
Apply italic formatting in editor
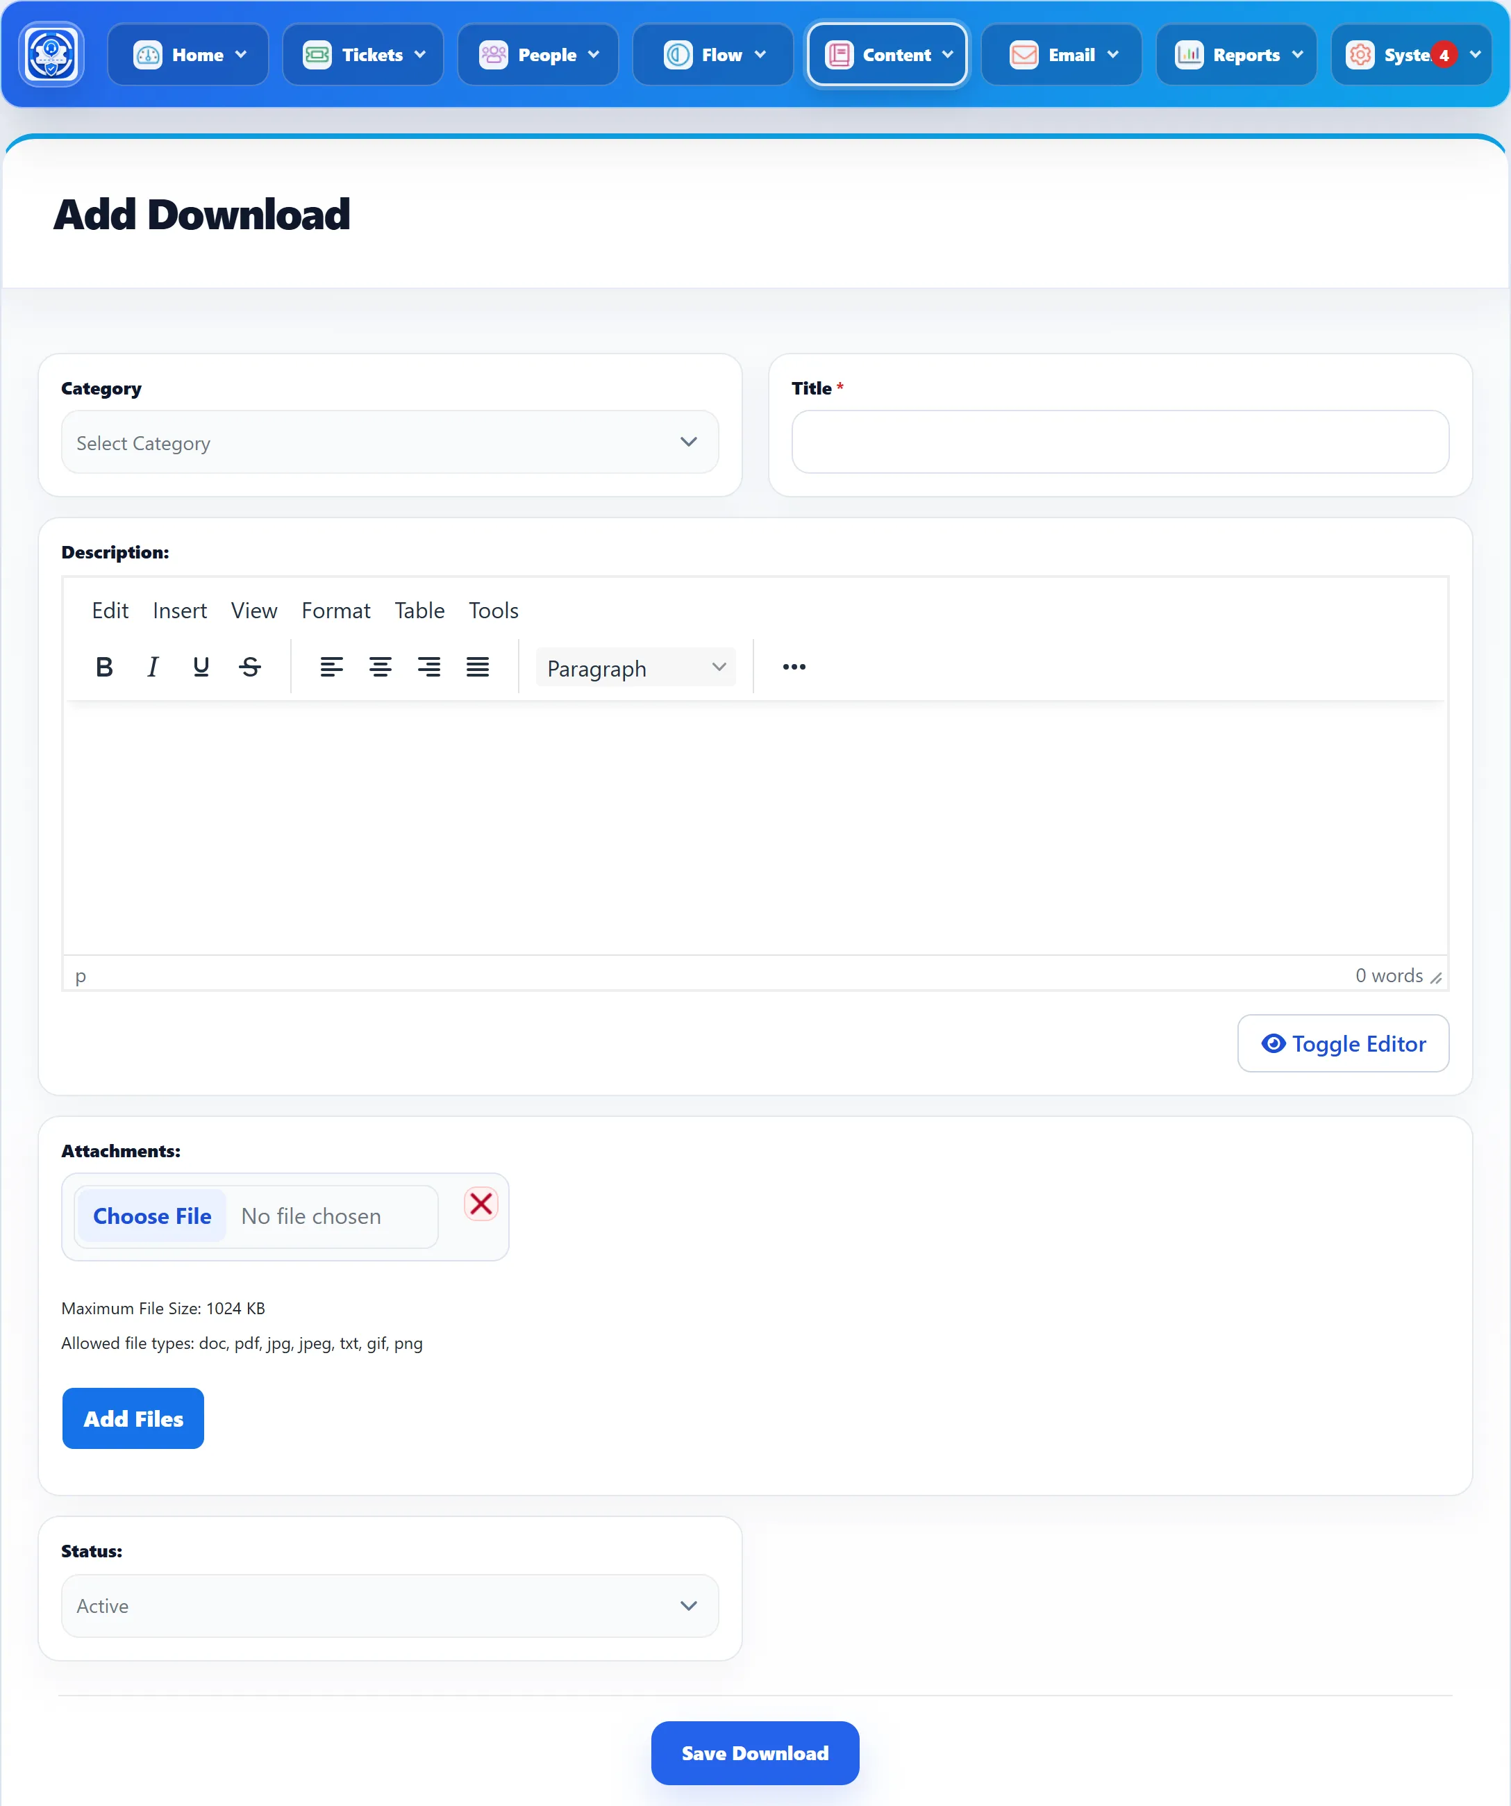coord(153,667)
